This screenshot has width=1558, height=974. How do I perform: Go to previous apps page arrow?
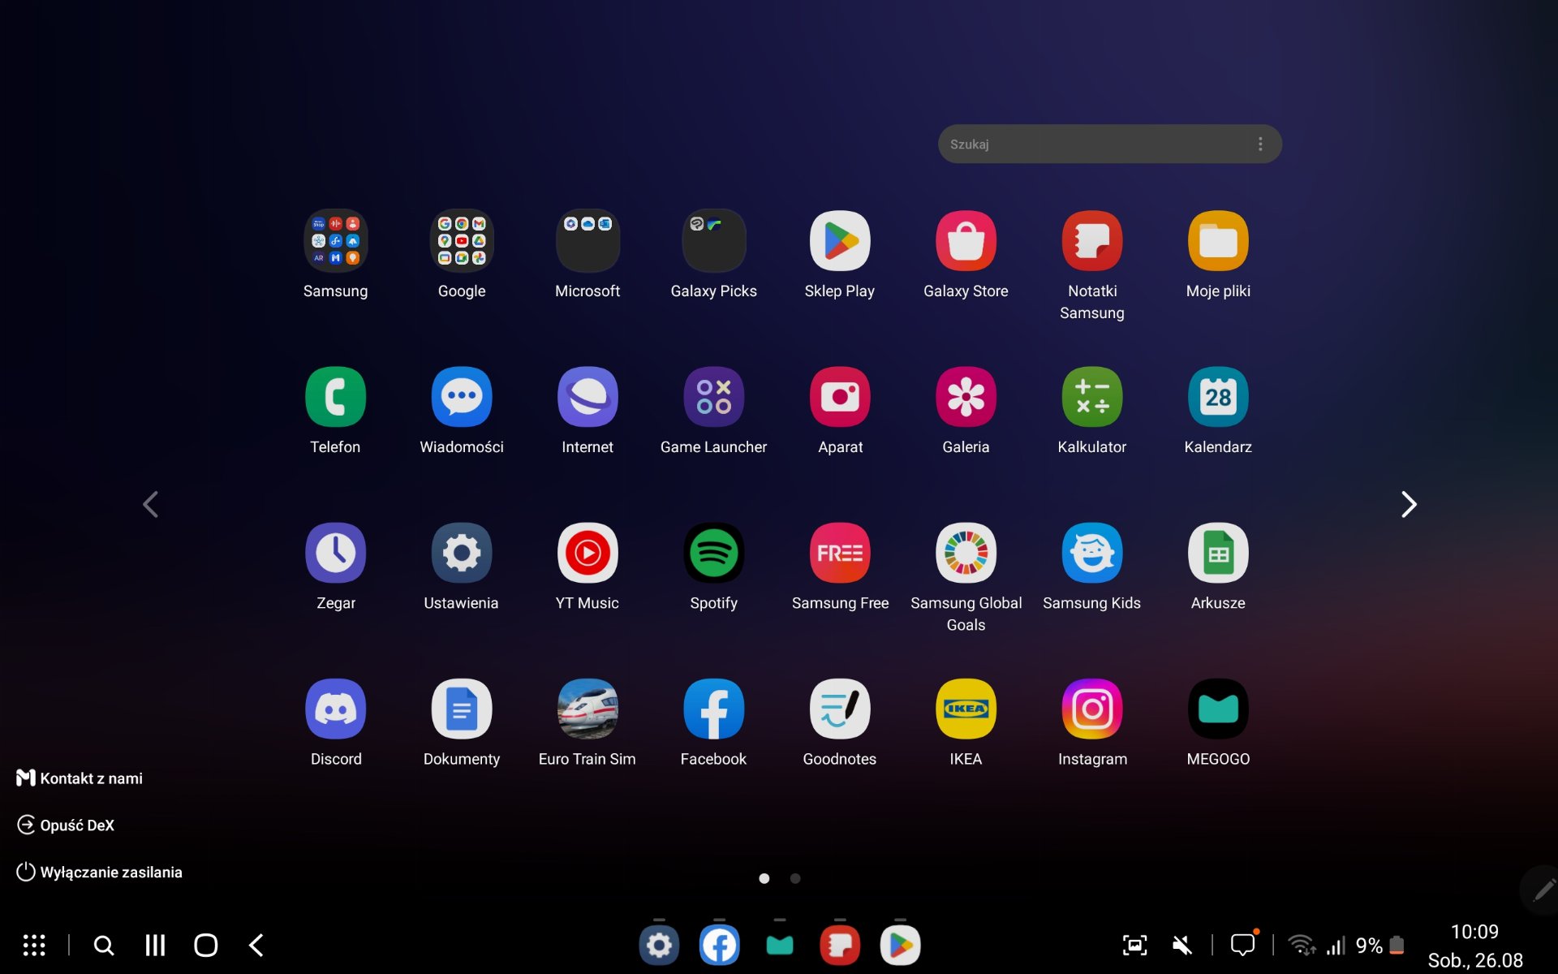(x=150, y=504)
